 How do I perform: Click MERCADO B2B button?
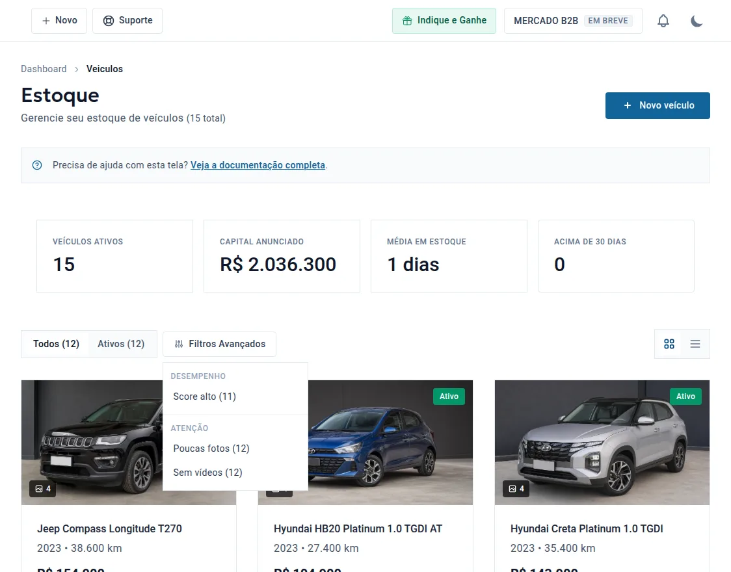(573, 21)
